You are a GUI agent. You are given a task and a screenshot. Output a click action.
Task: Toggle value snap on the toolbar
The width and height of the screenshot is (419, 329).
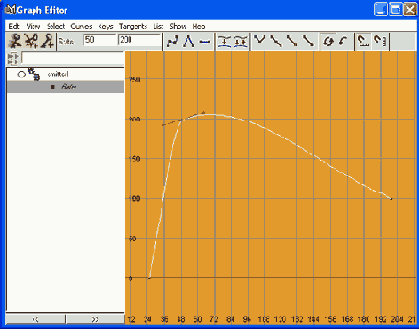click(380, 41)
